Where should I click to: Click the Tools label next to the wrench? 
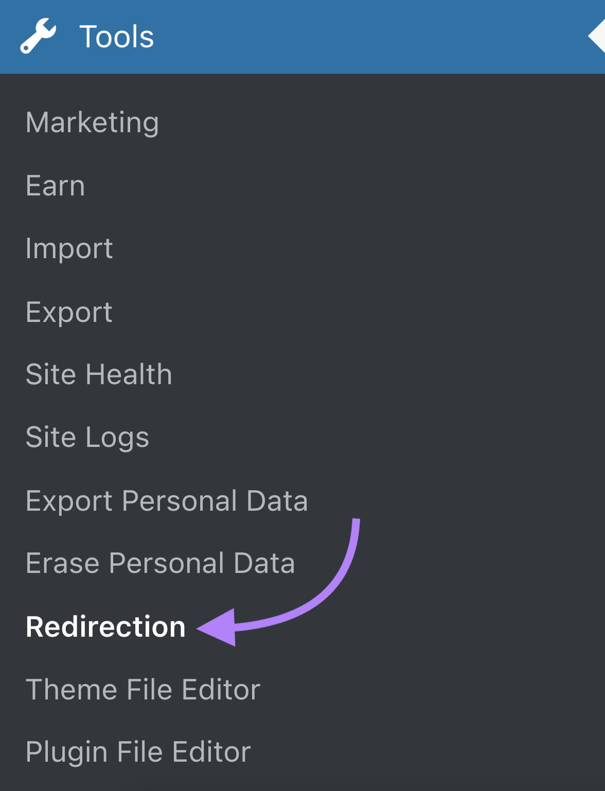(x=117, y=36)
